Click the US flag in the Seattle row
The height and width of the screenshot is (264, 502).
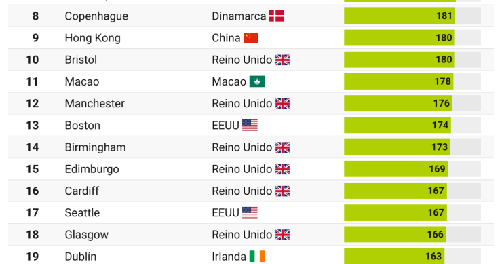point(250,212)
